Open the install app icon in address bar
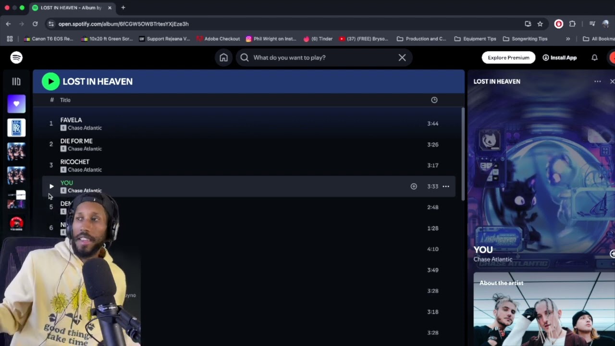 528,24
